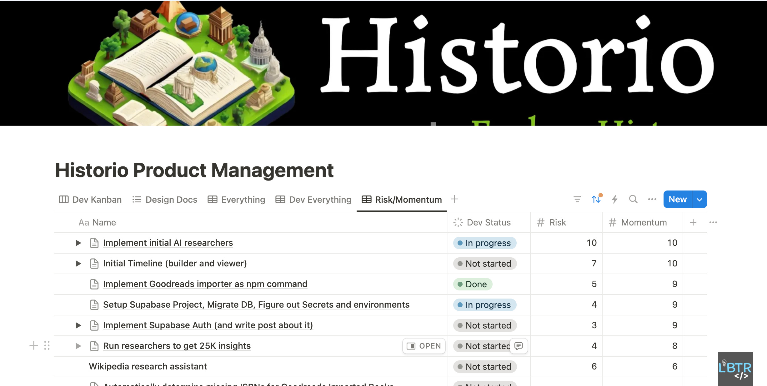Image resolution: width=767 pixels, height=386 pixels.
Task: Open Implement initial AI researchers page
Action: tap(168, 243)
